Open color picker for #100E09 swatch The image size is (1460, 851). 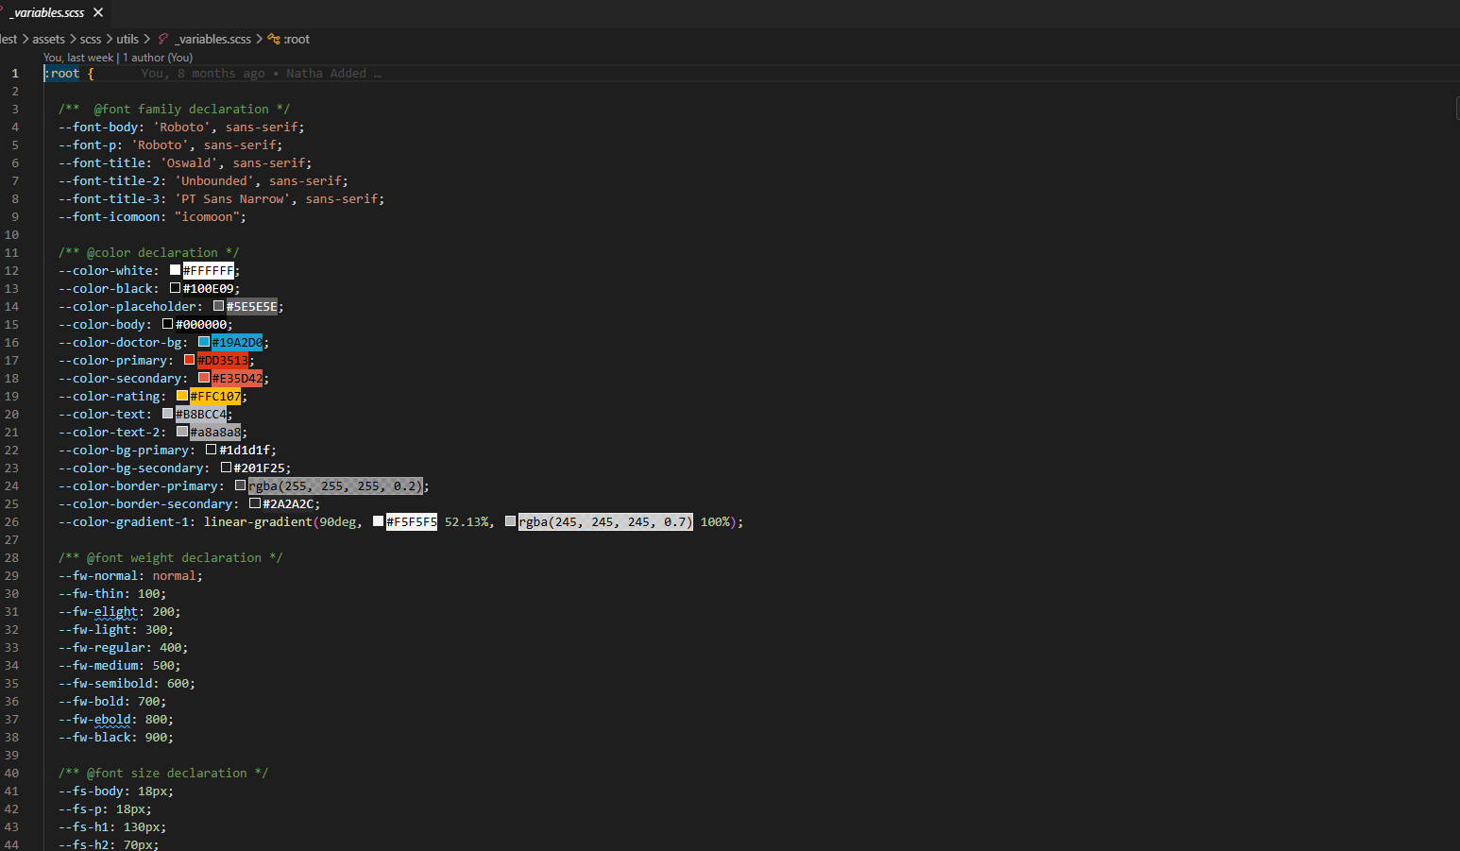pyautogui.click(x=175, y=288)
